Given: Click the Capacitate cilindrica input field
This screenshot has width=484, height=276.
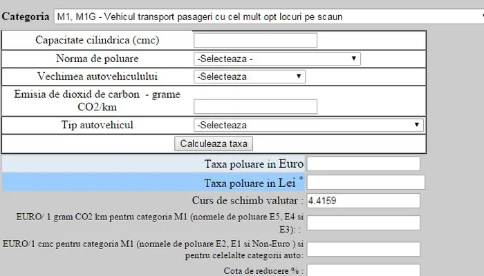Looking at the screenshot, I should [255, 40].
